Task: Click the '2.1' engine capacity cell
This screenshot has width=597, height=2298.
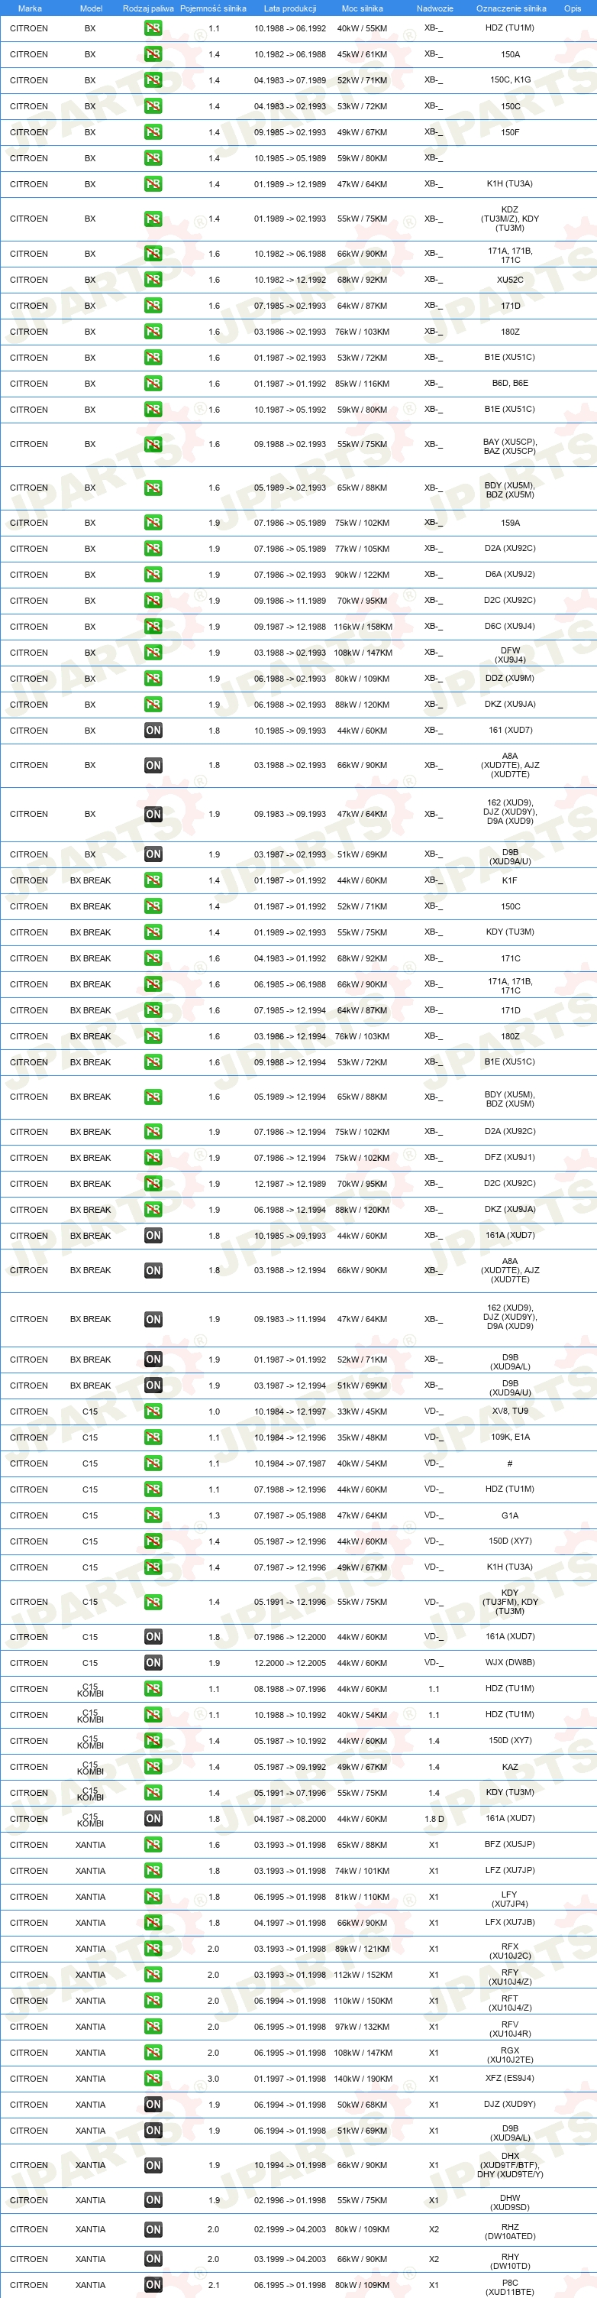Action: (x=214, y=2284)
